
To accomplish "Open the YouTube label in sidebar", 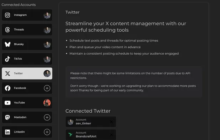I will pyautogui.click(x=19, y=103).
